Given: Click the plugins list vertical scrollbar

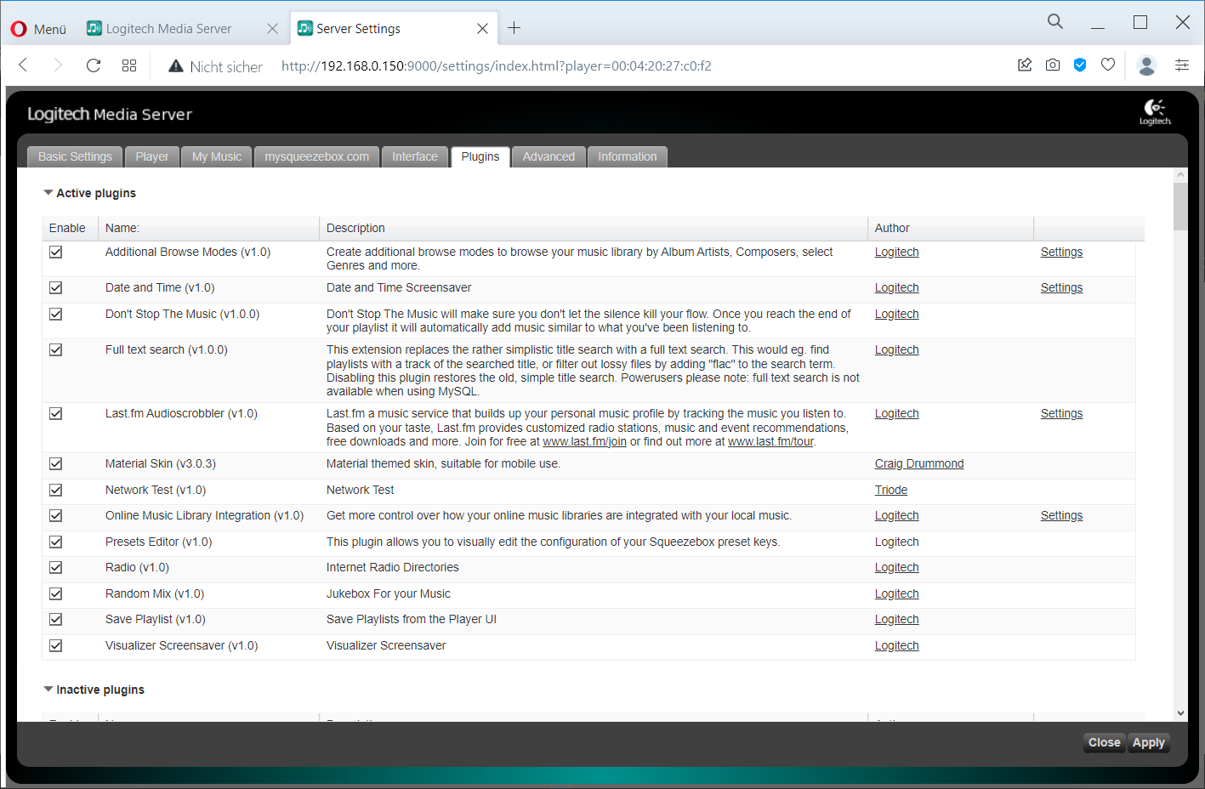Looking at the screenshot, I should [1180, 206].
